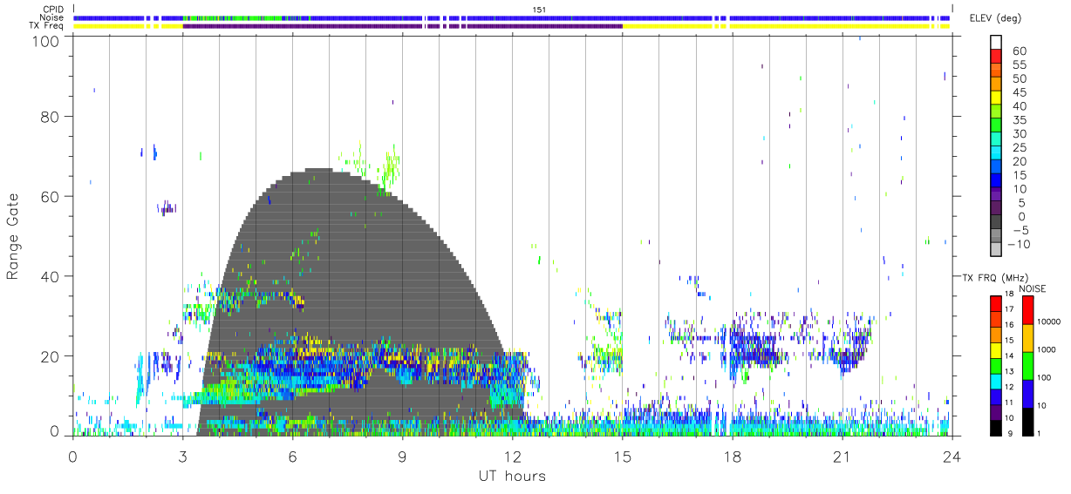Click the 'Range Gate' y-axis title
This screenshot has width=1071, height=494.
(x=14, y=236)
